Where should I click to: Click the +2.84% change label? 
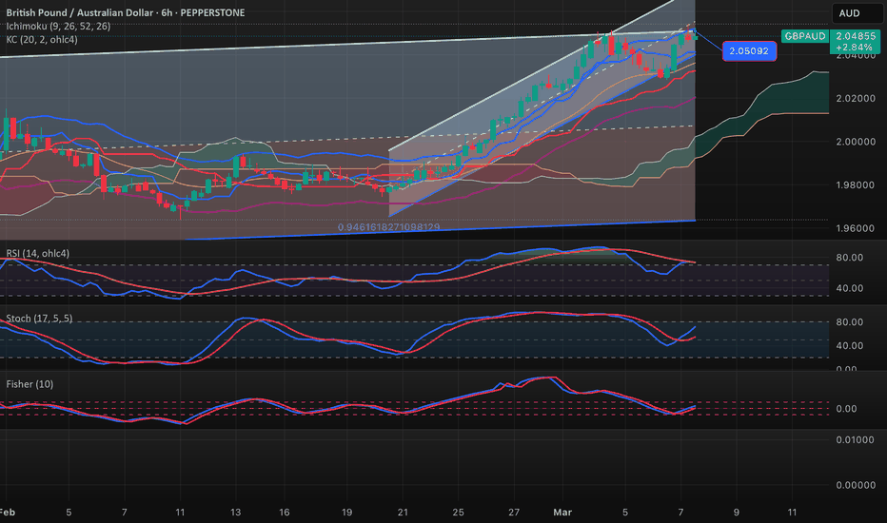point(857,48)
